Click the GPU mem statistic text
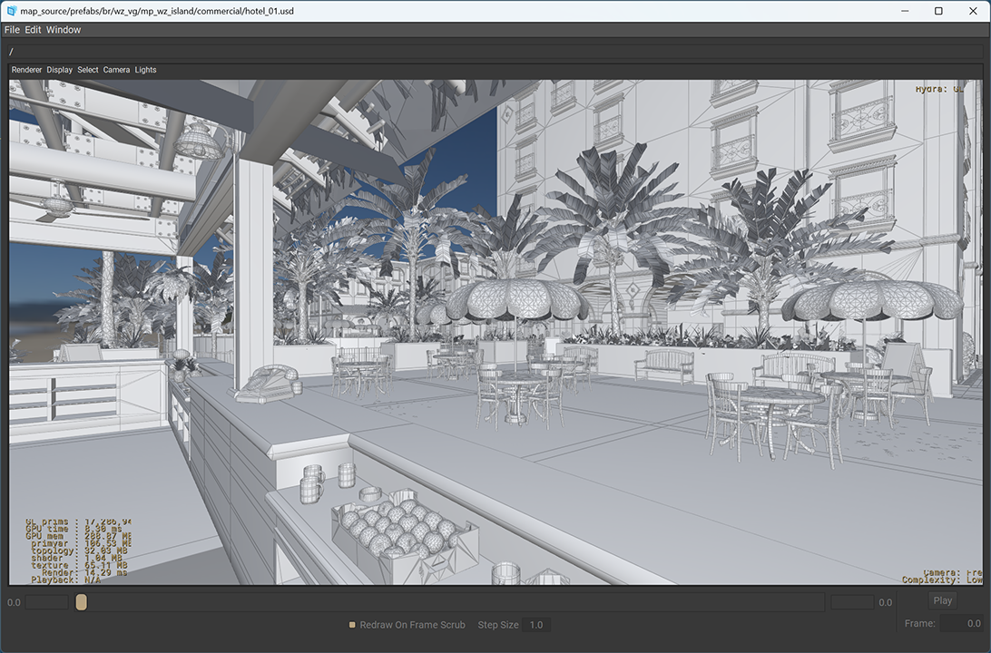Screen dimensions: 991x653 point(78,536)
